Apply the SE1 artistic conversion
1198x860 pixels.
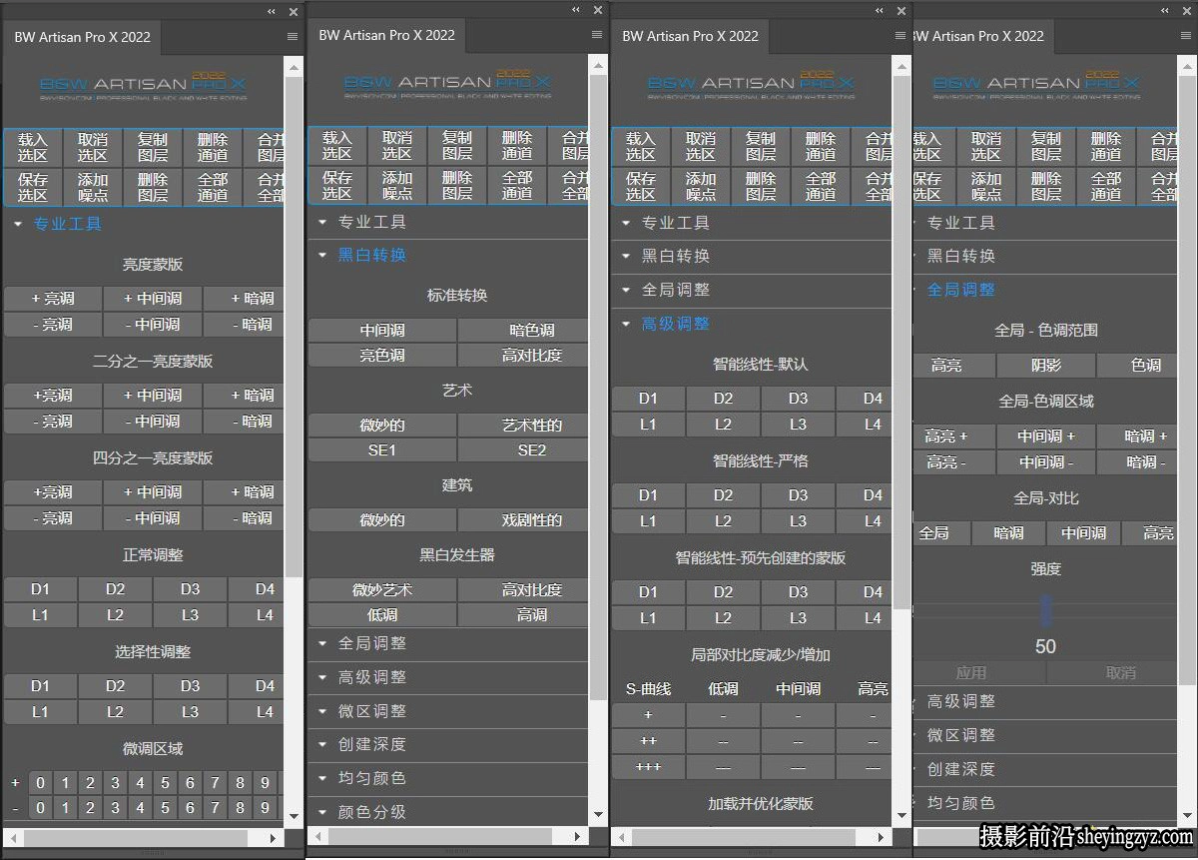pos(382,450)
